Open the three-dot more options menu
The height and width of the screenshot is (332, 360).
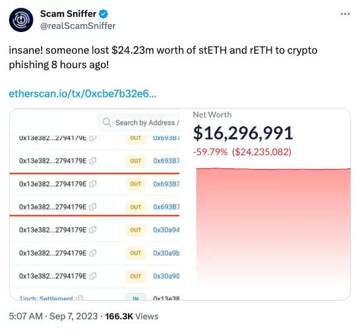[345, 14]
